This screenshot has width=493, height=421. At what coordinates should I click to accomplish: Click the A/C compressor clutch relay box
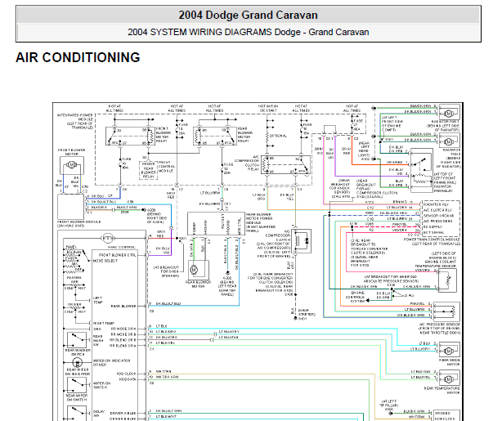point(287,164)
